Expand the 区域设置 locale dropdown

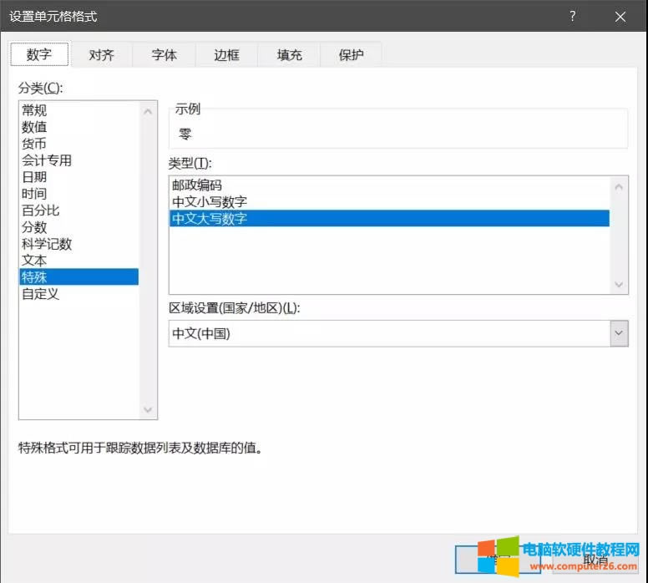pos(619,333)
